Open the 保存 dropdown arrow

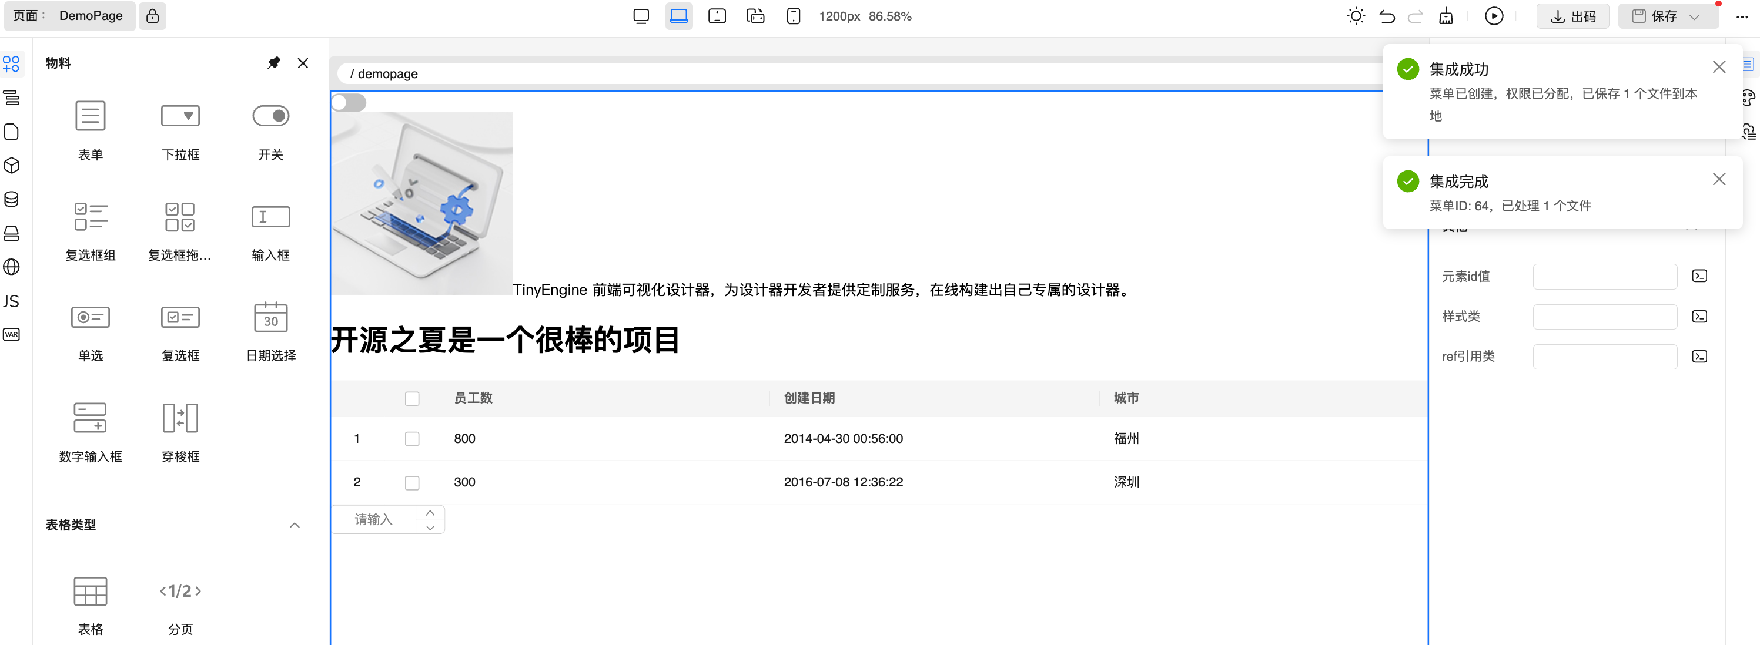(x=1694, y=17)
